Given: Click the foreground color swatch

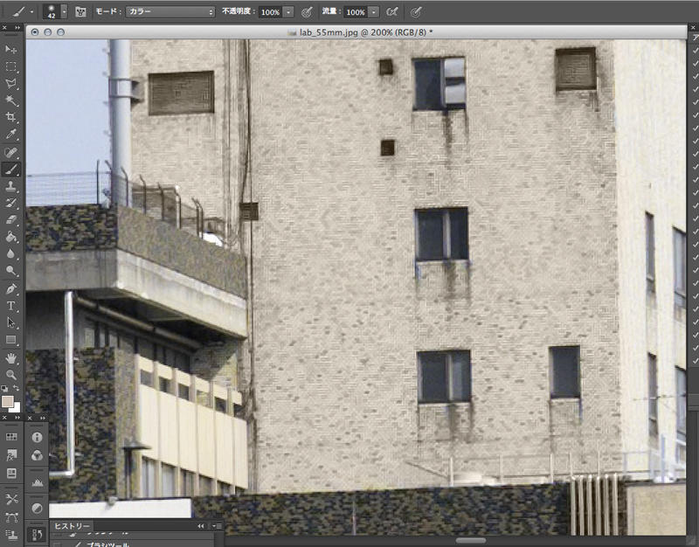Looking at the screenshot, I should pyautogui.click(x=8, y=401).
